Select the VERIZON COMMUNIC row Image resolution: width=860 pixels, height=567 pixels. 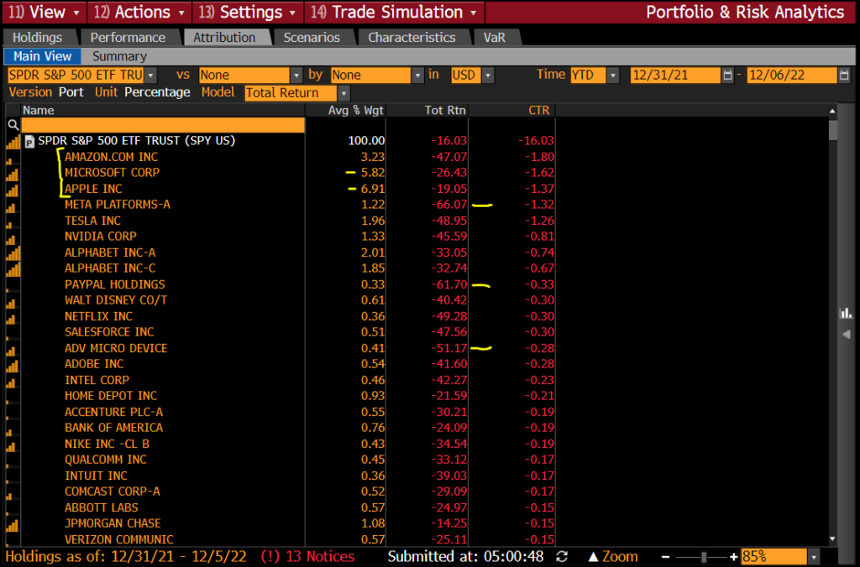point(281,539)
